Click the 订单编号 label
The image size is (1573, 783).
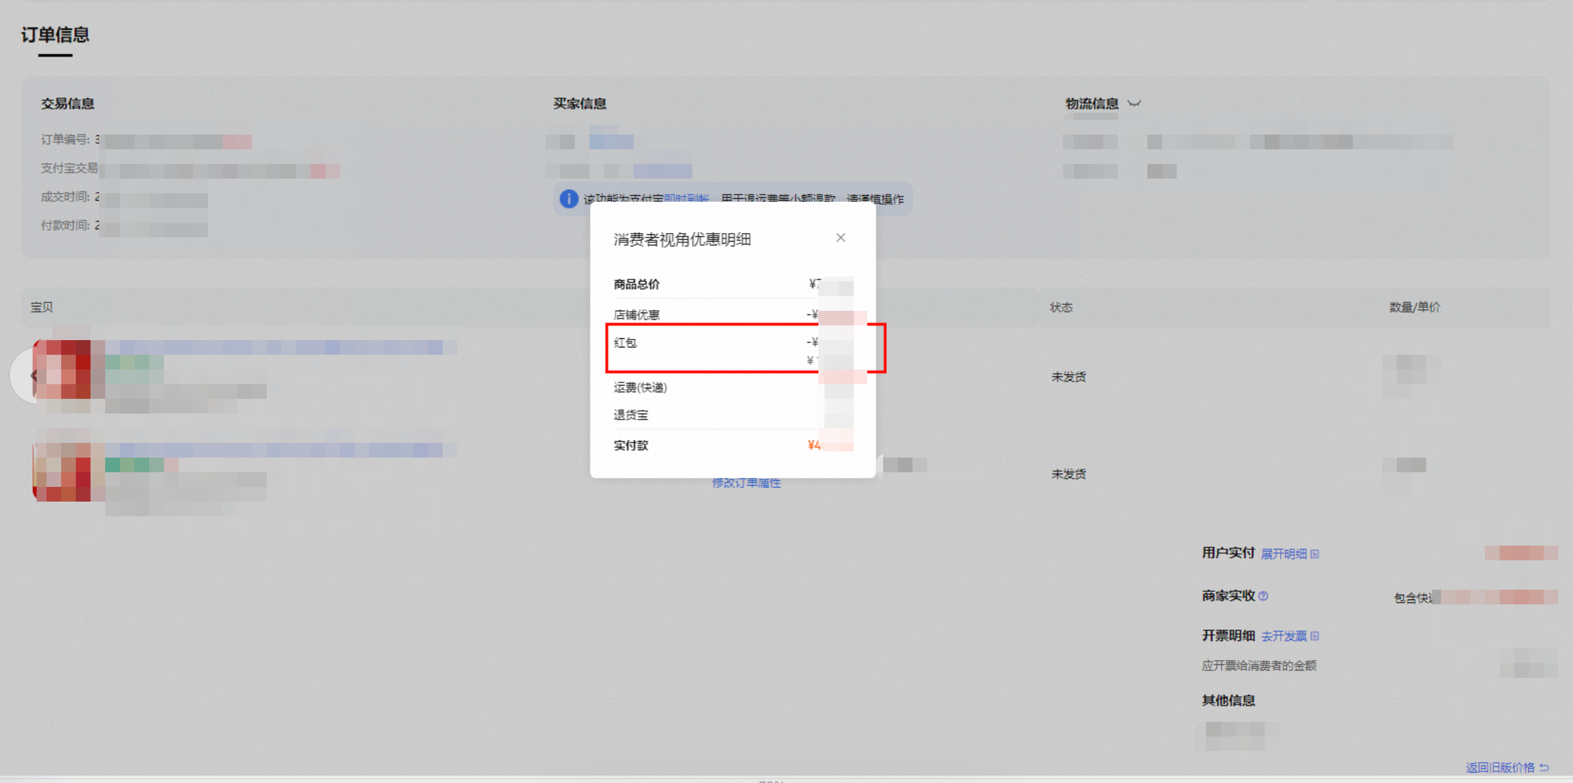[65, 139]
